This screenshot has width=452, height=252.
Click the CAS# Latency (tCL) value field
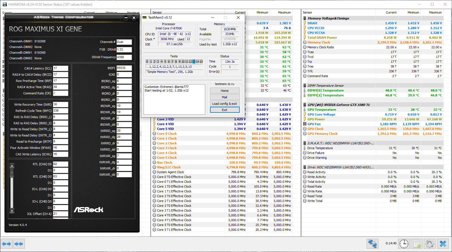pos(60,68)
